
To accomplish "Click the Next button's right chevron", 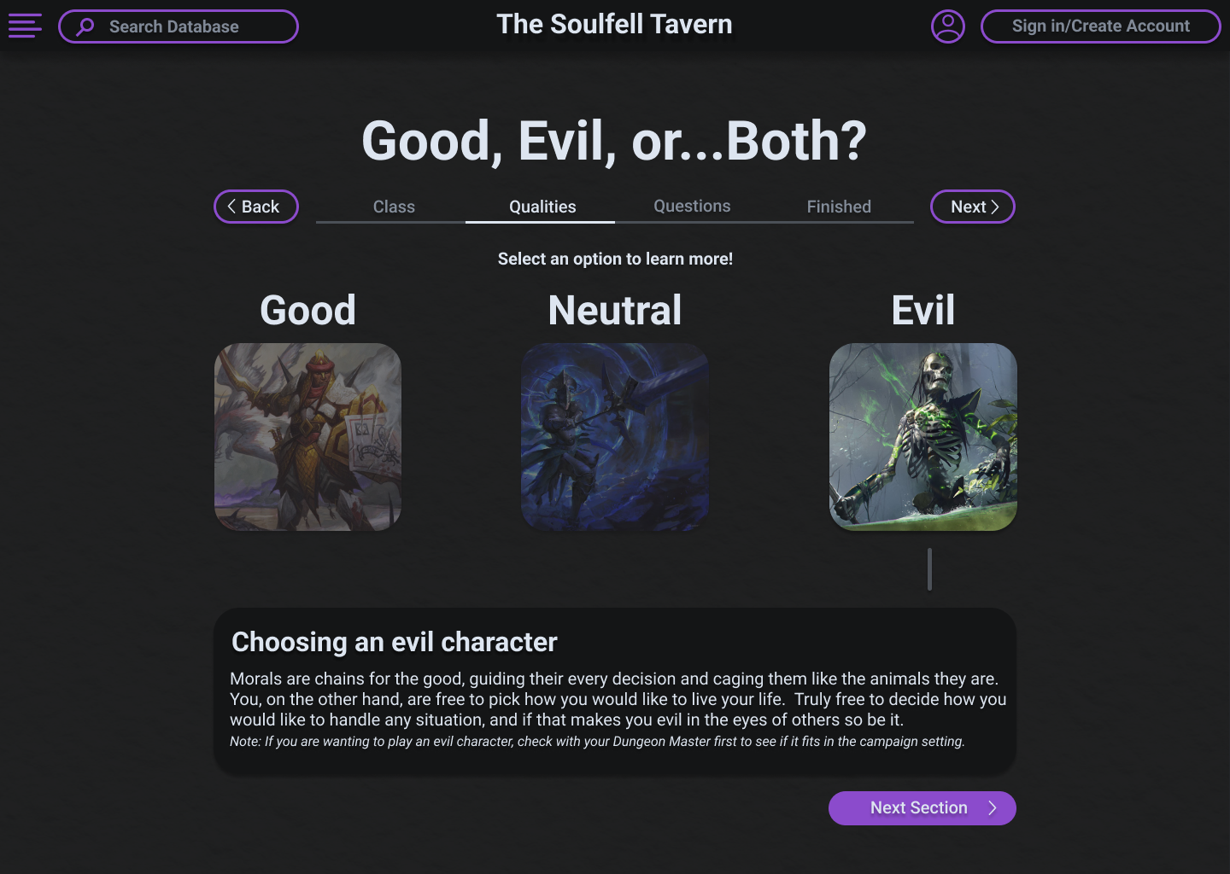I will click(x=995, y=207).
